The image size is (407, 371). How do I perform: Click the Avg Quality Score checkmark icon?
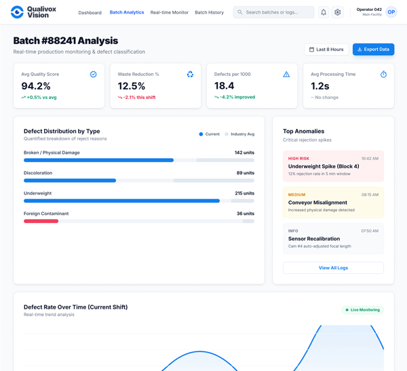pos(94,75)
